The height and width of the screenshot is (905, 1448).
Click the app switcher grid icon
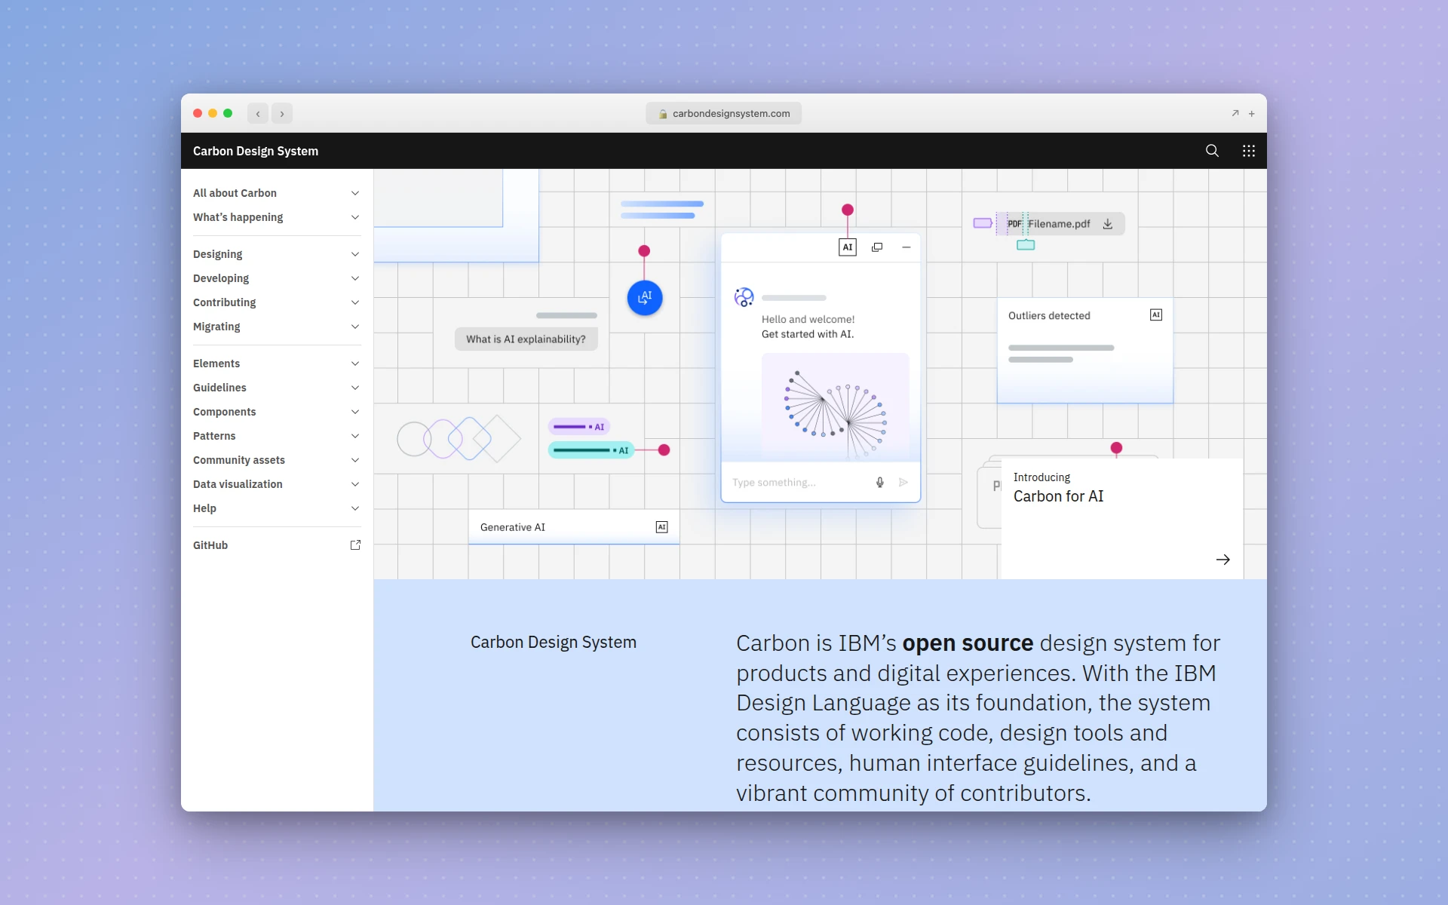[1248, 150]
